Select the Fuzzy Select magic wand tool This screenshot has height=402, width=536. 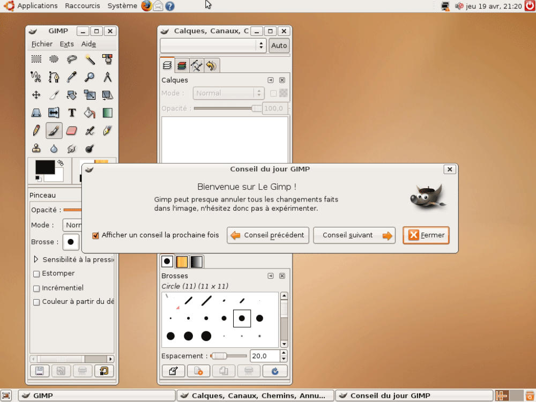click(x=90, y=59)
